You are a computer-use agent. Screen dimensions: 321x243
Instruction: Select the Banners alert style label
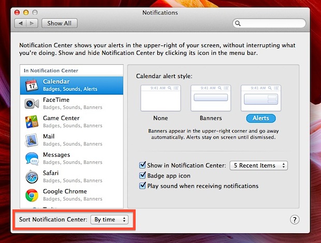pos(211,118)
